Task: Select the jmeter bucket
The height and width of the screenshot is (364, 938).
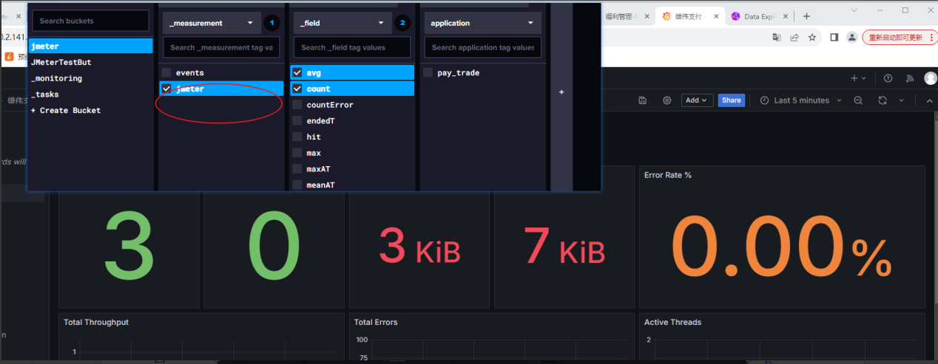Action: (91, 47)
